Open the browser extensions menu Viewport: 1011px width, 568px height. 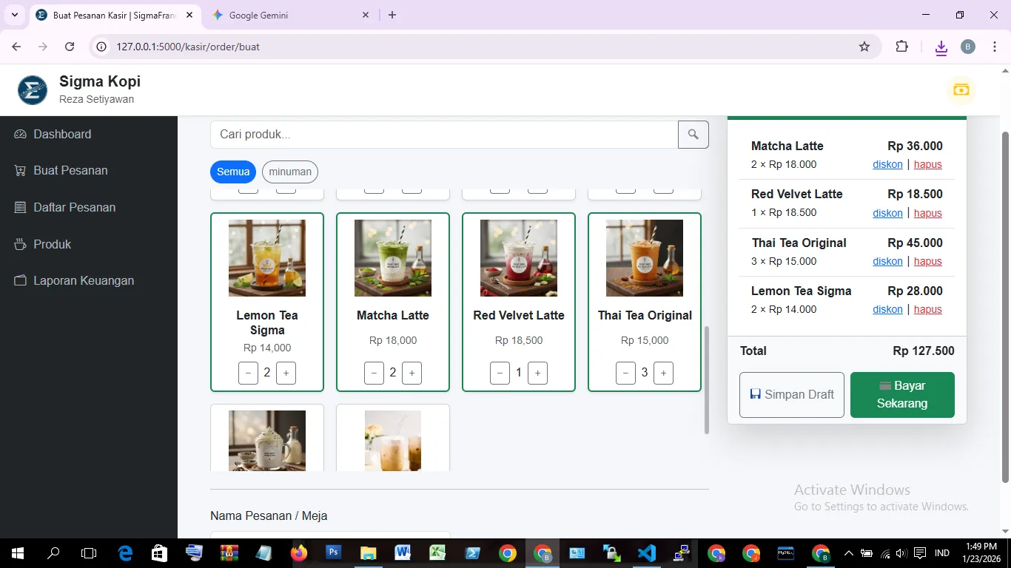(x=901, y=47)
